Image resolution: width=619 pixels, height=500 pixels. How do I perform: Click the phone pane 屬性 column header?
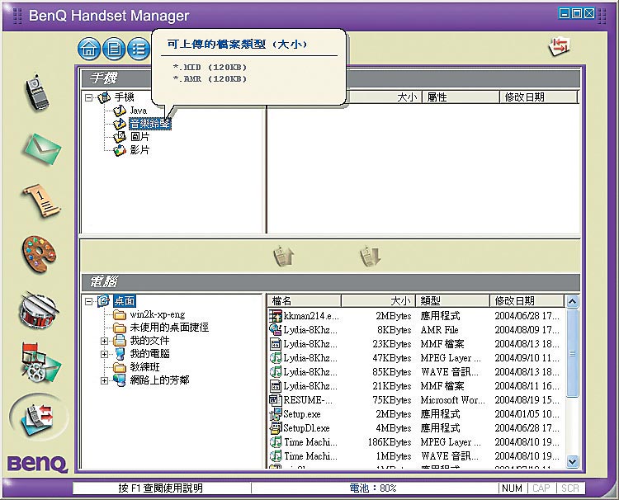[x=461, y=97]
